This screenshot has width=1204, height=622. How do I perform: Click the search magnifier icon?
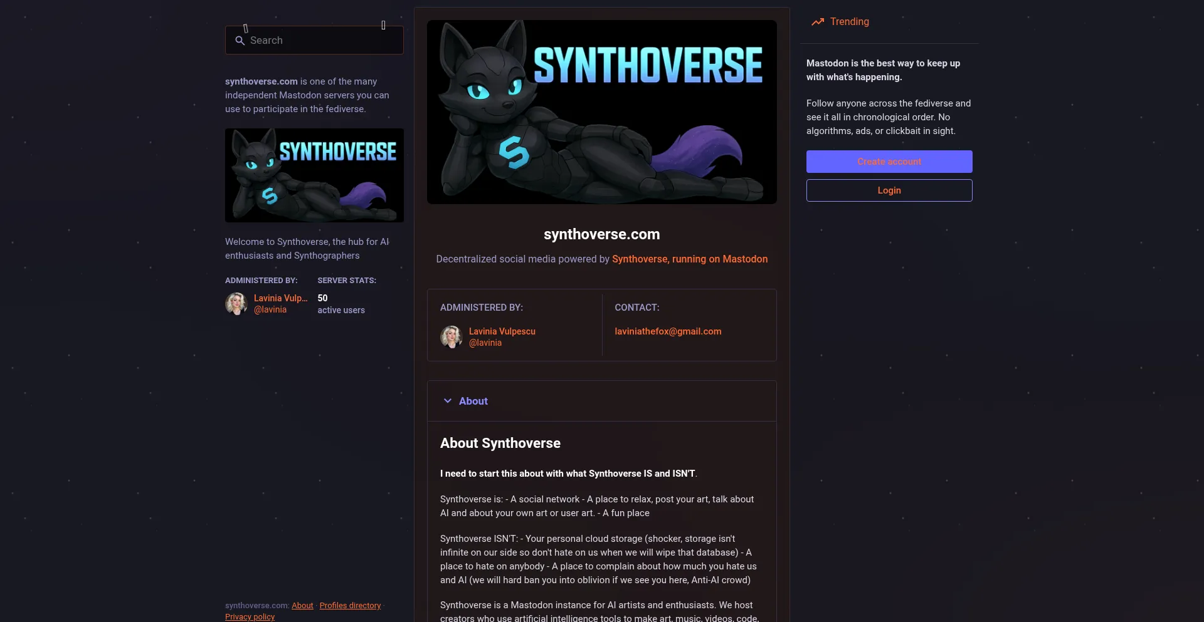pos(240,41)
